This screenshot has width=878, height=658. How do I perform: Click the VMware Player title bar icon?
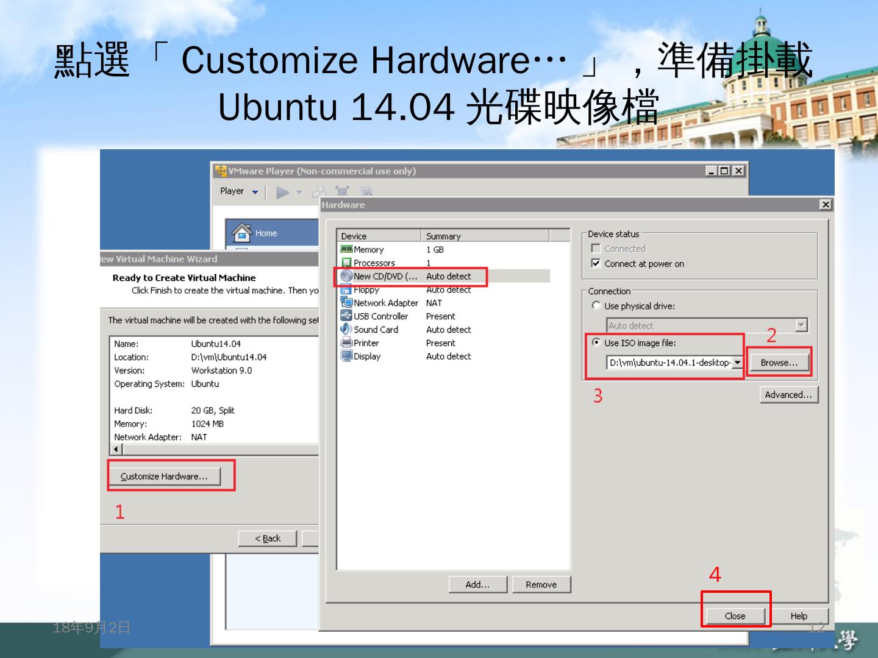pyautogui.click(x=221, y=171)
